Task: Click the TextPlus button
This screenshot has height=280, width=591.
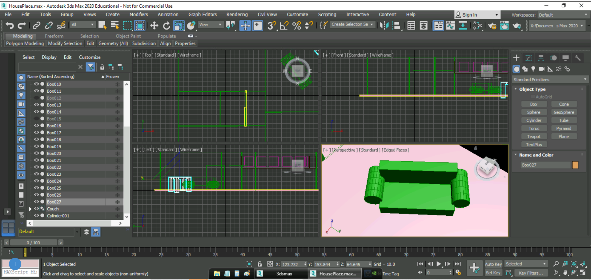Action: point(534,144)
